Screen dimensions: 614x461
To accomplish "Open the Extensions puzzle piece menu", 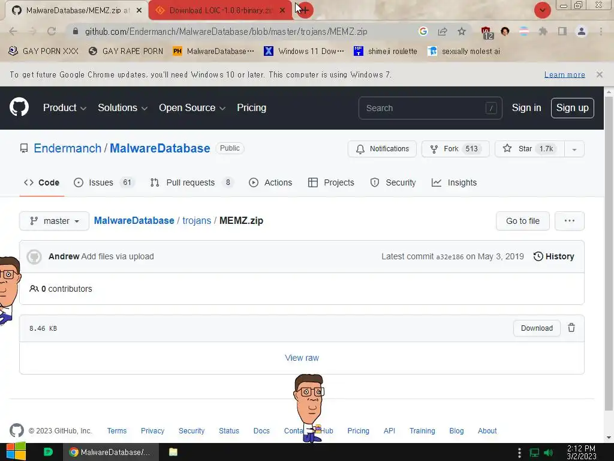I will click(543, 31).
